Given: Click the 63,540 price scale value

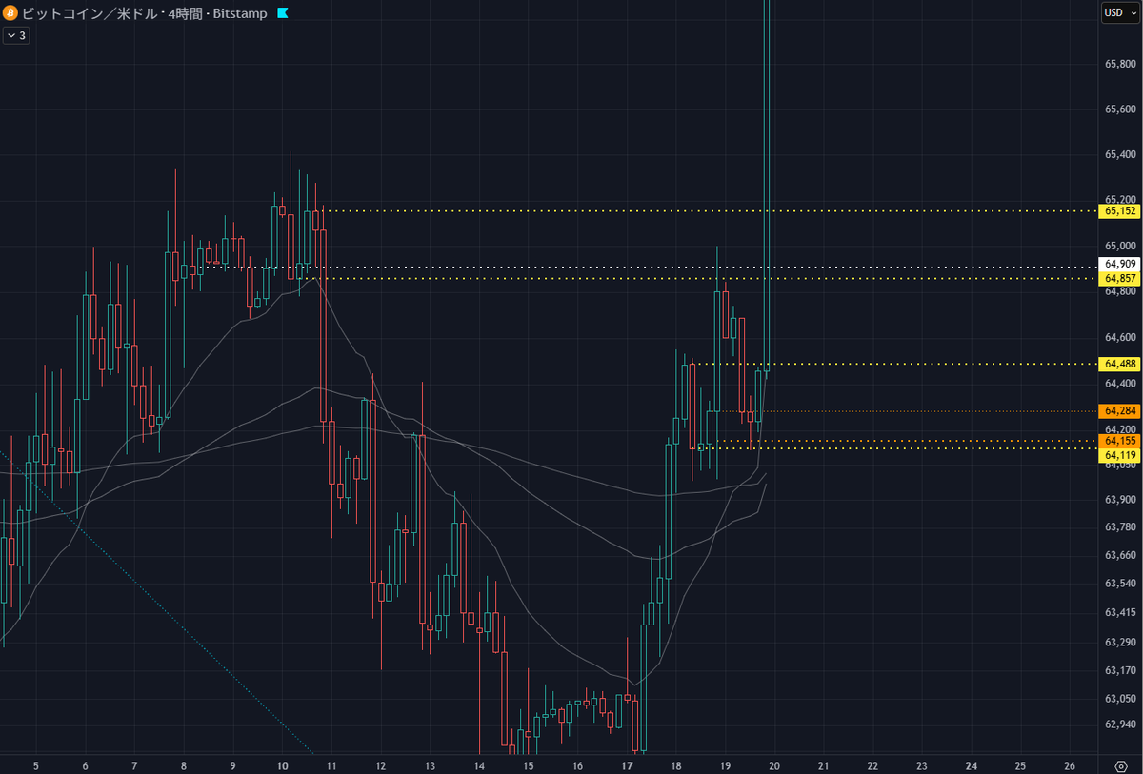Looking at the screenshot, I should (x=1121, y=584).
